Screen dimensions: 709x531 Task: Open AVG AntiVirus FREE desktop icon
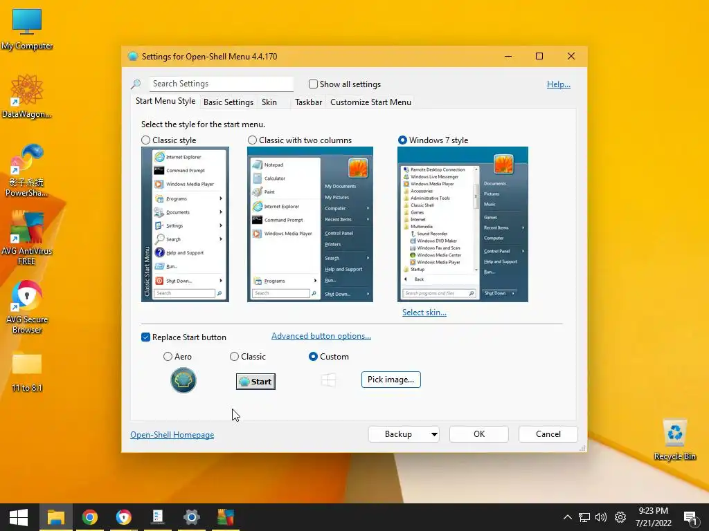tap(27, 239)
